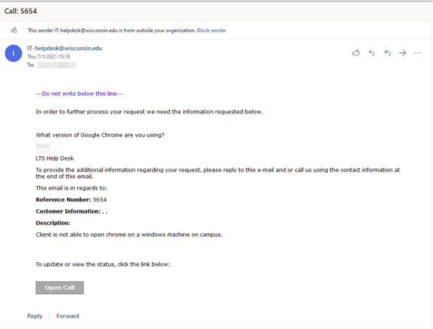The height and width of the screenshot is (329, 433).
Task: Click the "Customer Information:" label
Action: point(68,211)
